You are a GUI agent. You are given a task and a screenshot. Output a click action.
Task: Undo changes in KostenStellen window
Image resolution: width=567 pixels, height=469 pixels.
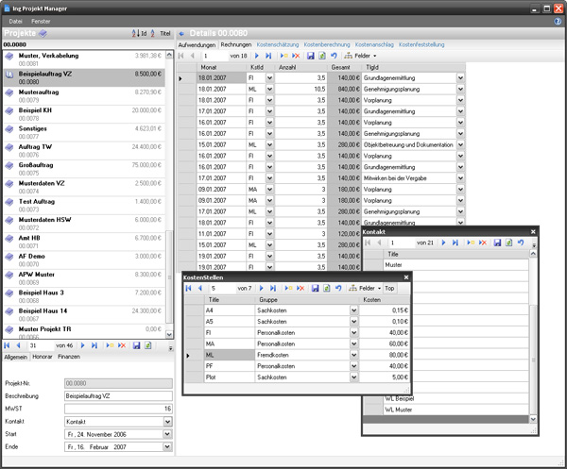[x=338, y=288]
